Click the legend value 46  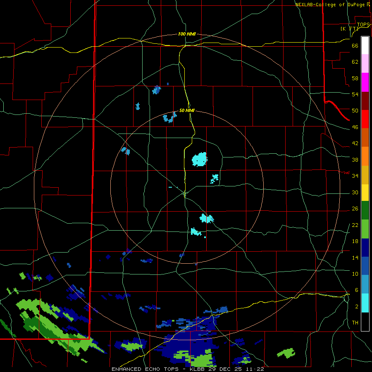[355, 127]
